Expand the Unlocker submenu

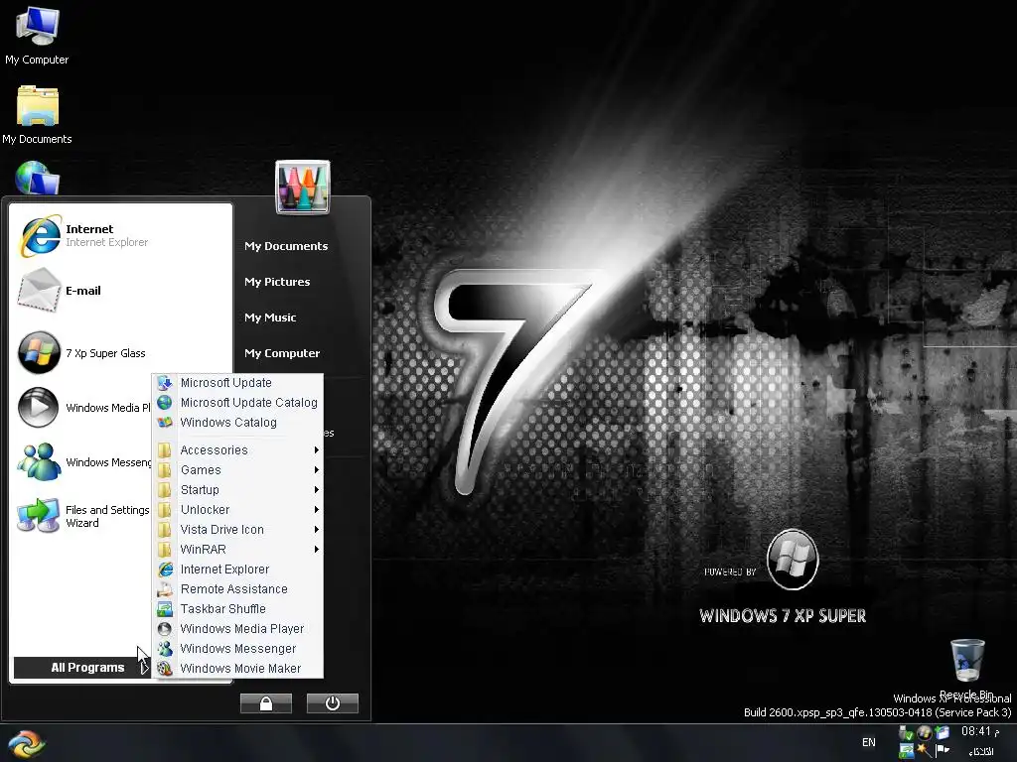coord(237,509)
